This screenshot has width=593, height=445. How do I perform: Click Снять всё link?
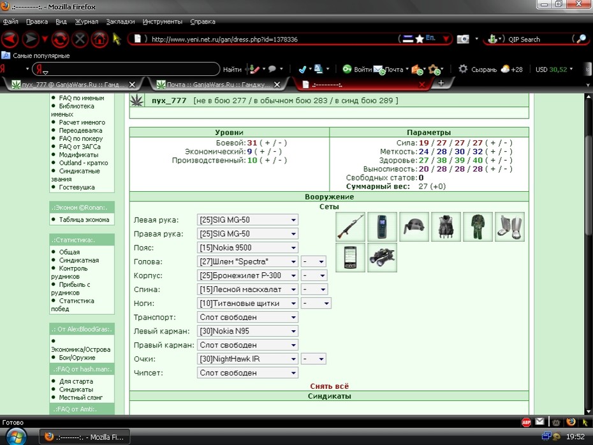click(329, 386)
